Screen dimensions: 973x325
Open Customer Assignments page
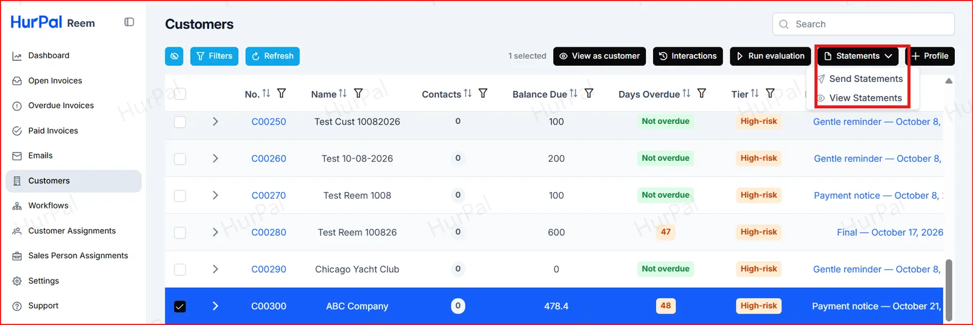click(72, 231)
